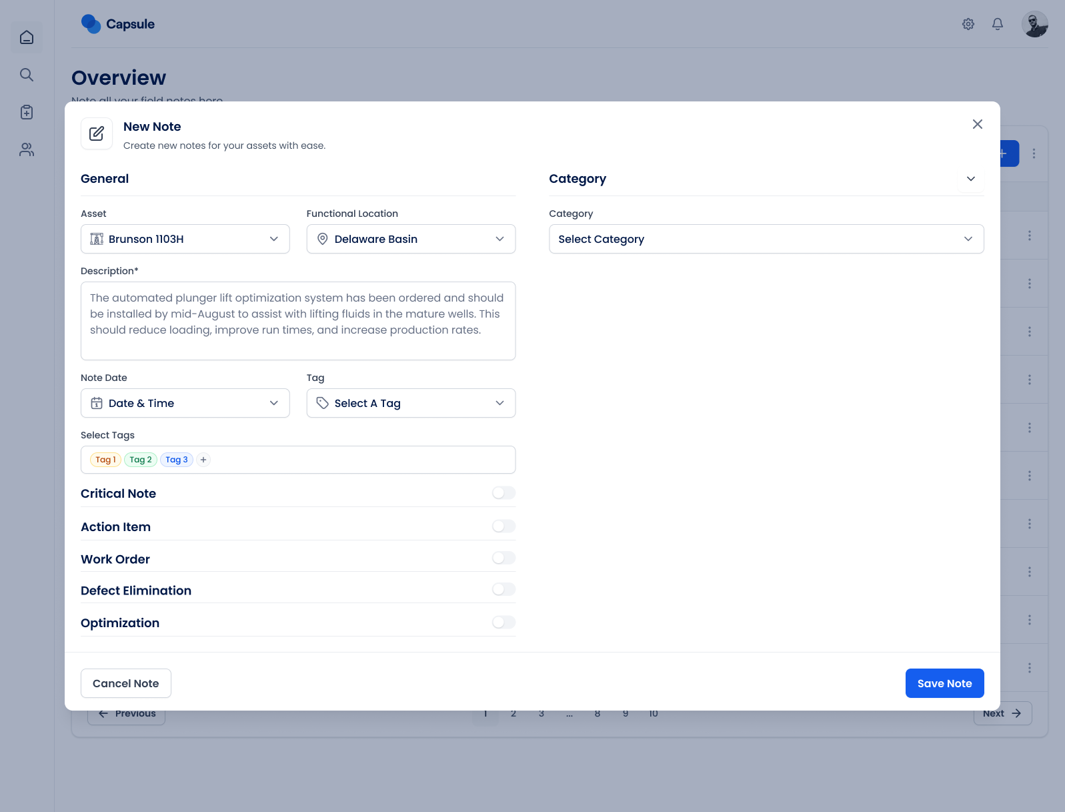The height and width of the screenshot is (812, 1065).
Task: Toggle Action Item switch
Action: [503, 526]
